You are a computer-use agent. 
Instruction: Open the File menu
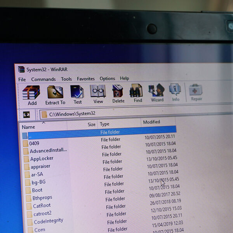[x=22, y=80]
